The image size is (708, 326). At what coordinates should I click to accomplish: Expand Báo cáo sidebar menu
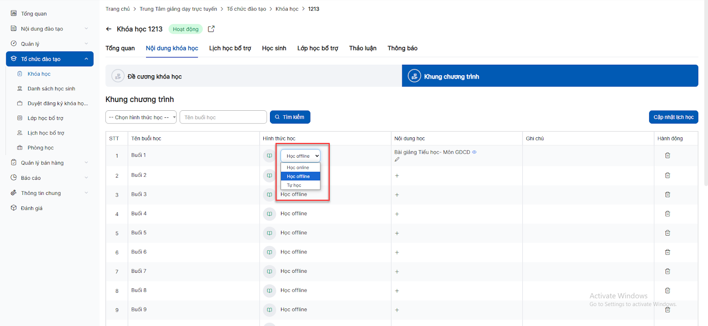tap(86, 178)
